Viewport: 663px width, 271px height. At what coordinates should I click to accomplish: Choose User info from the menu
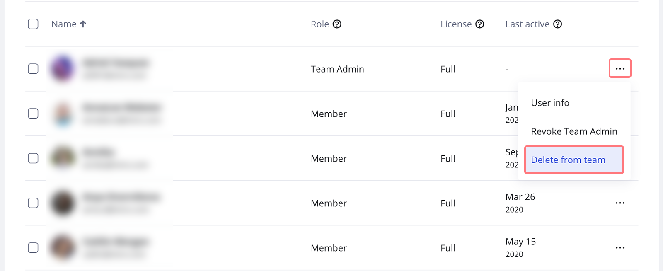coord(550,103)
